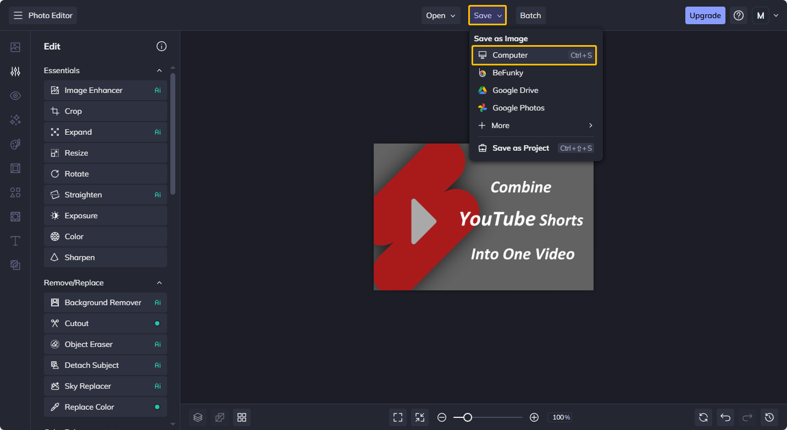Click the redo arrow icon
Viewport: 787px width, 430px height.
pos(747,417)
